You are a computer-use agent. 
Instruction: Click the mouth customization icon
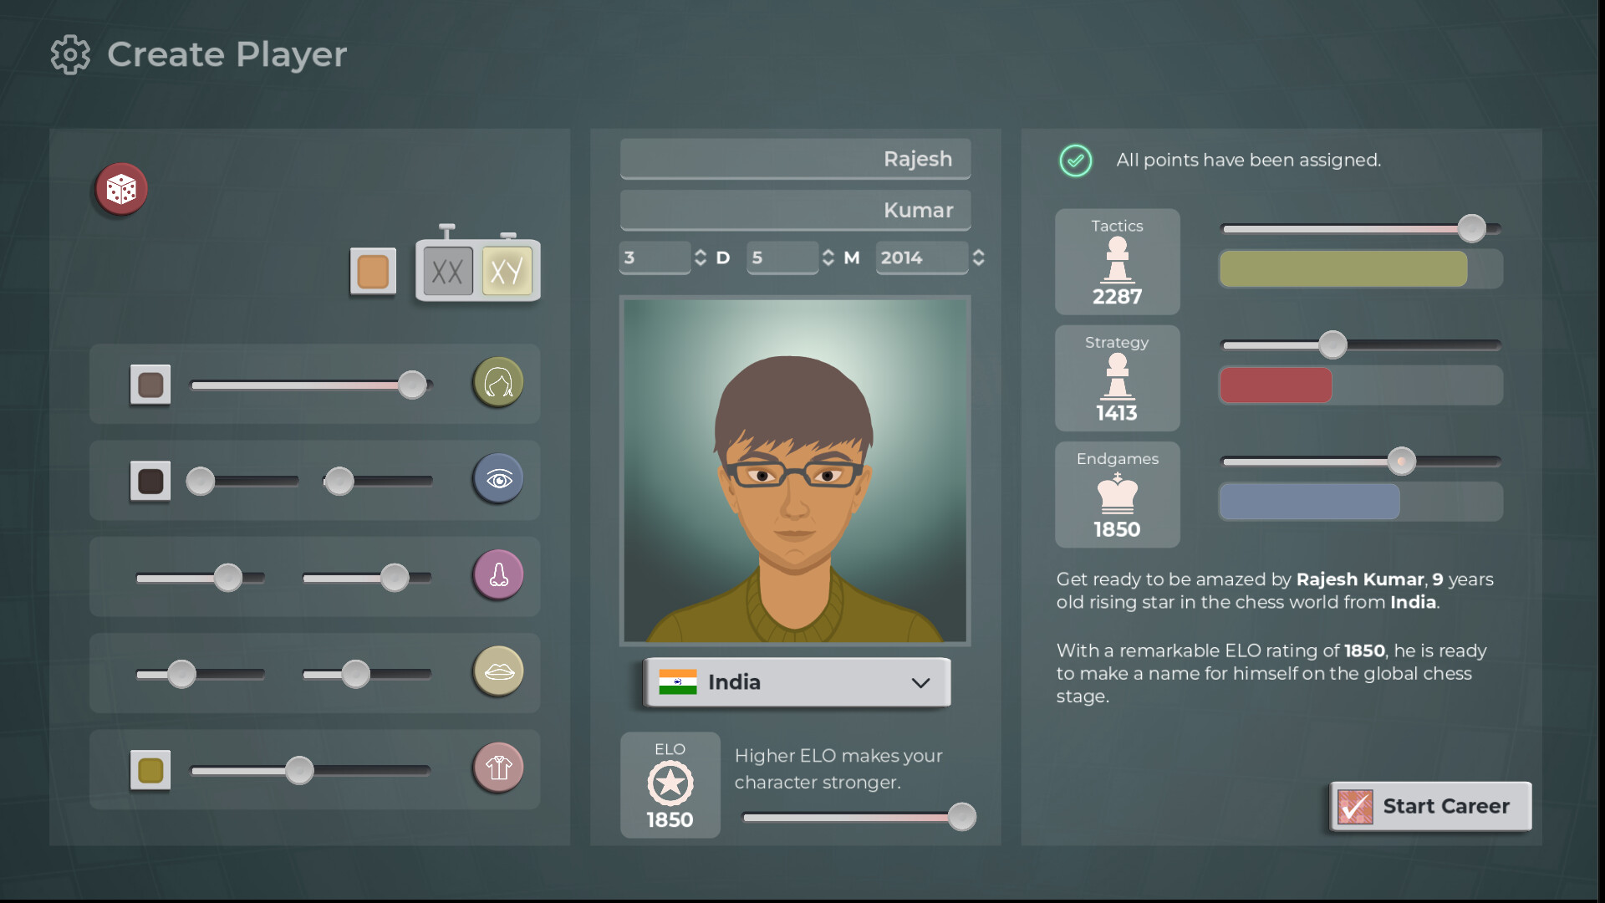pyautogui.click(x=497, y=671)
